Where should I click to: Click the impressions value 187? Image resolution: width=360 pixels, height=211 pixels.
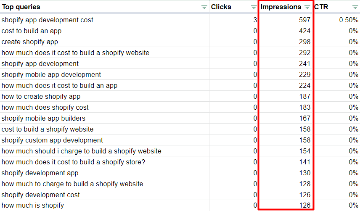click(304, 97)
